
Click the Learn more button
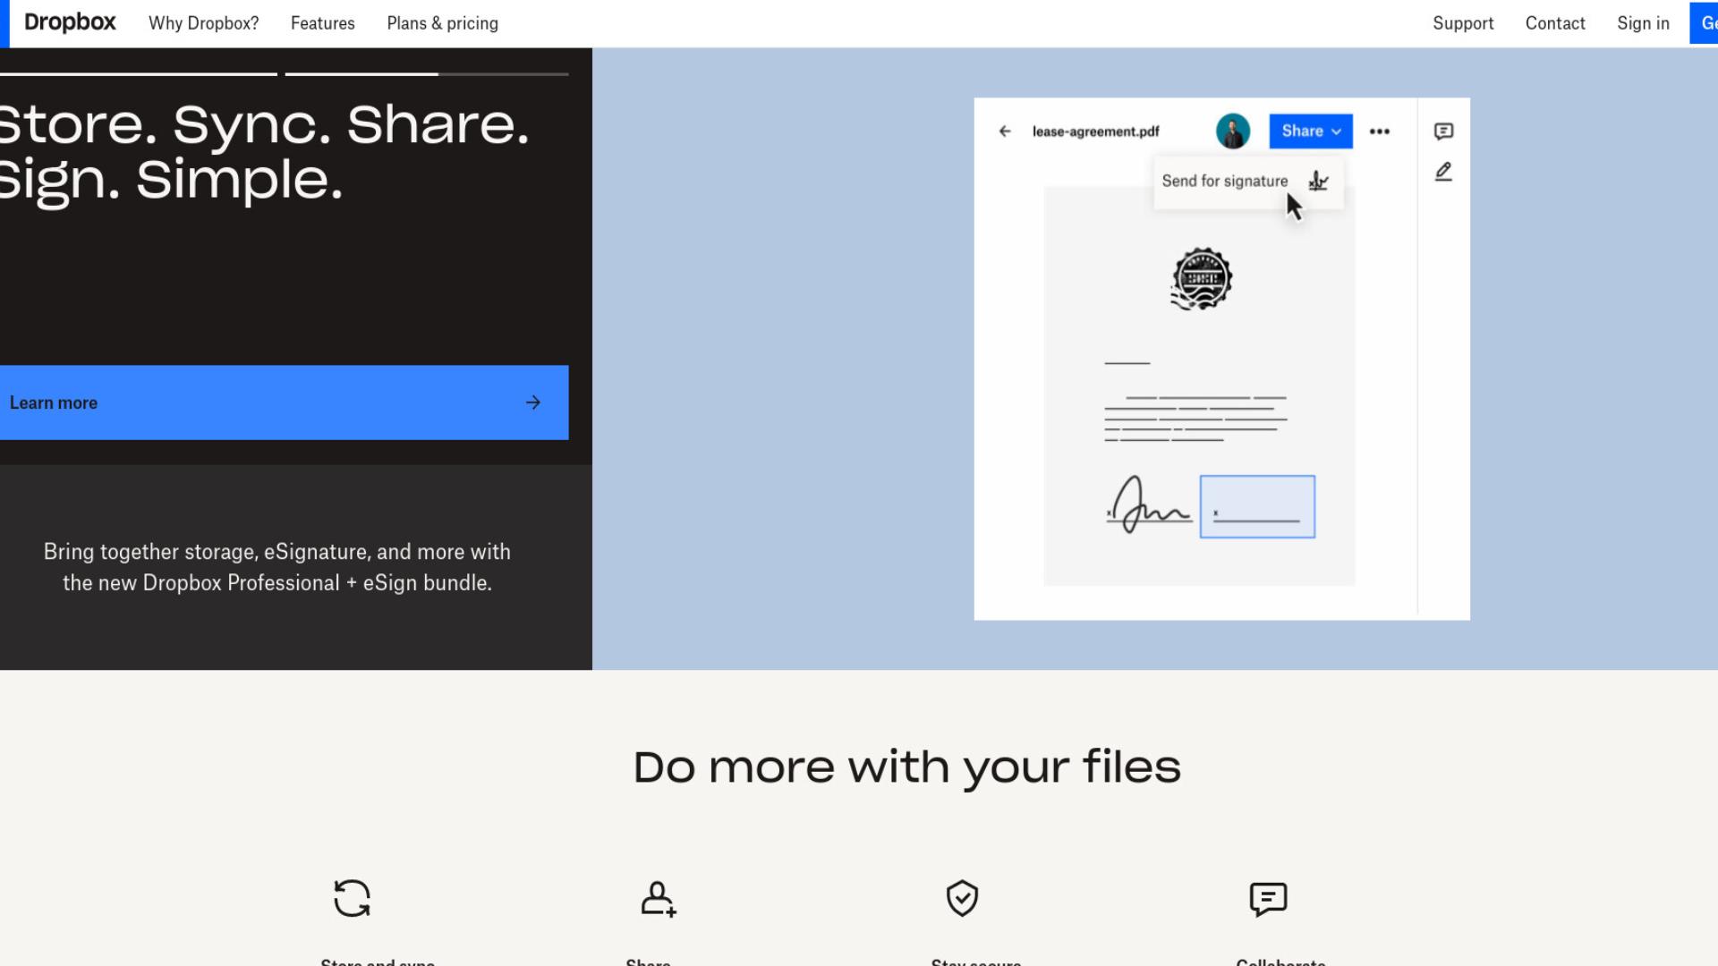point(284,402)
